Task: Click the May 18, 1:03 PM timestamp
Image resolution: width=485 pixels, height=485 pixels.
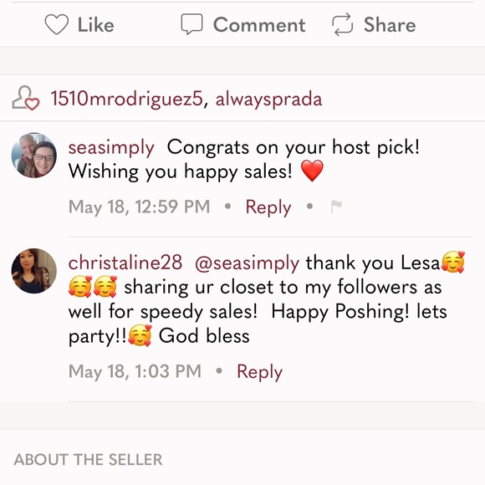Action: click(135, 371)
